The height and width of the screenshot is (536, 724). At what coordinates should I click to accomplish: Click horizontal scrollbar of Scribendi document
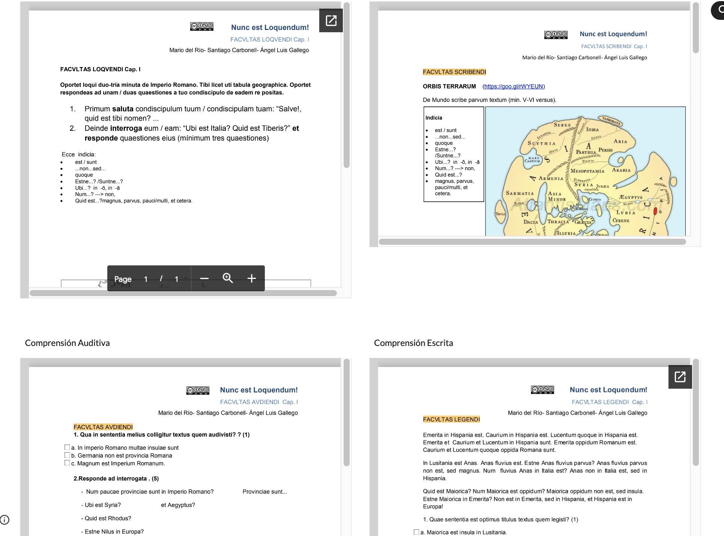point(532,242)
